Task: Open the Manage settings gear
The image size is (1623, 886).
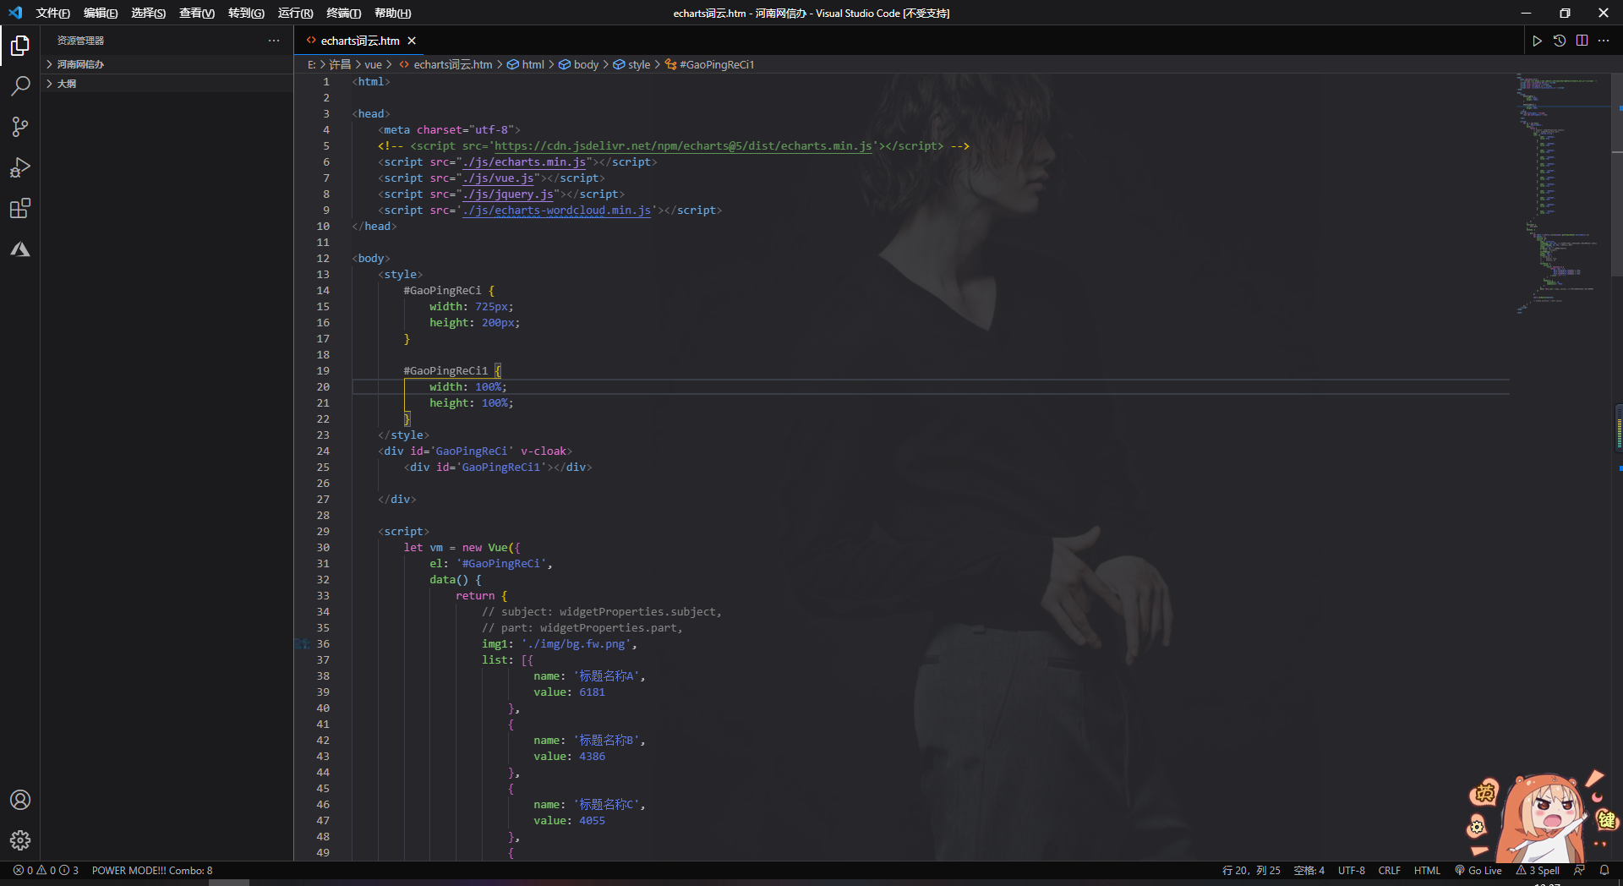Action: coord(20,840)
